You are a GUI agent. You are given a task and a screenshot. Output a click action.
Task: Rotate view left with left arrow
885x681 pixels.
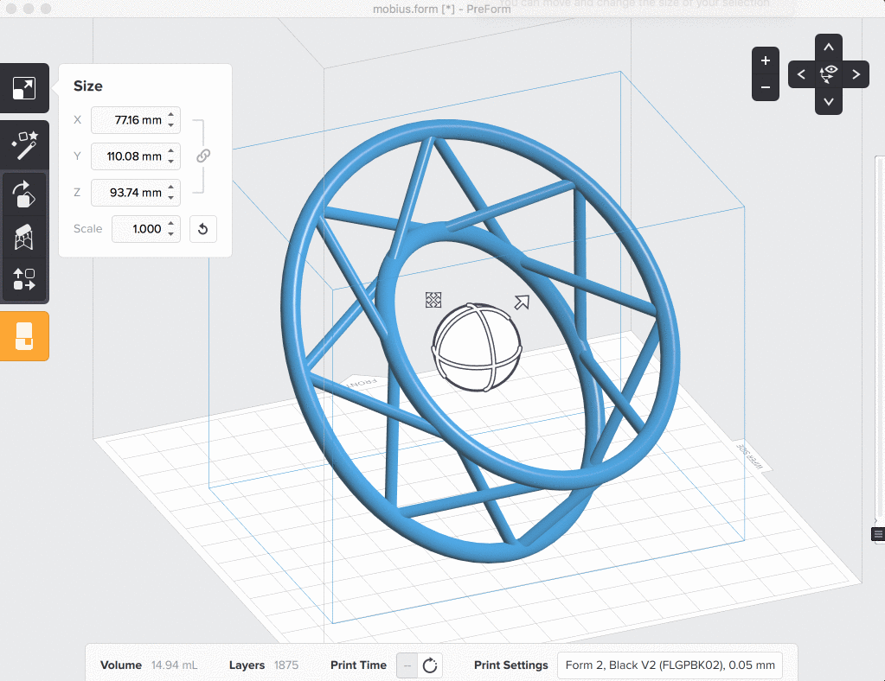801,74
